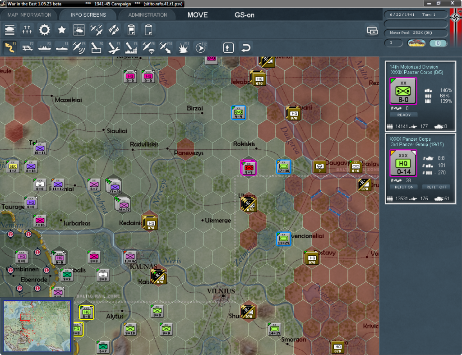Select air transfer mode with the F10 icon
Screen dimensions: 462x355
pos(166,47)
